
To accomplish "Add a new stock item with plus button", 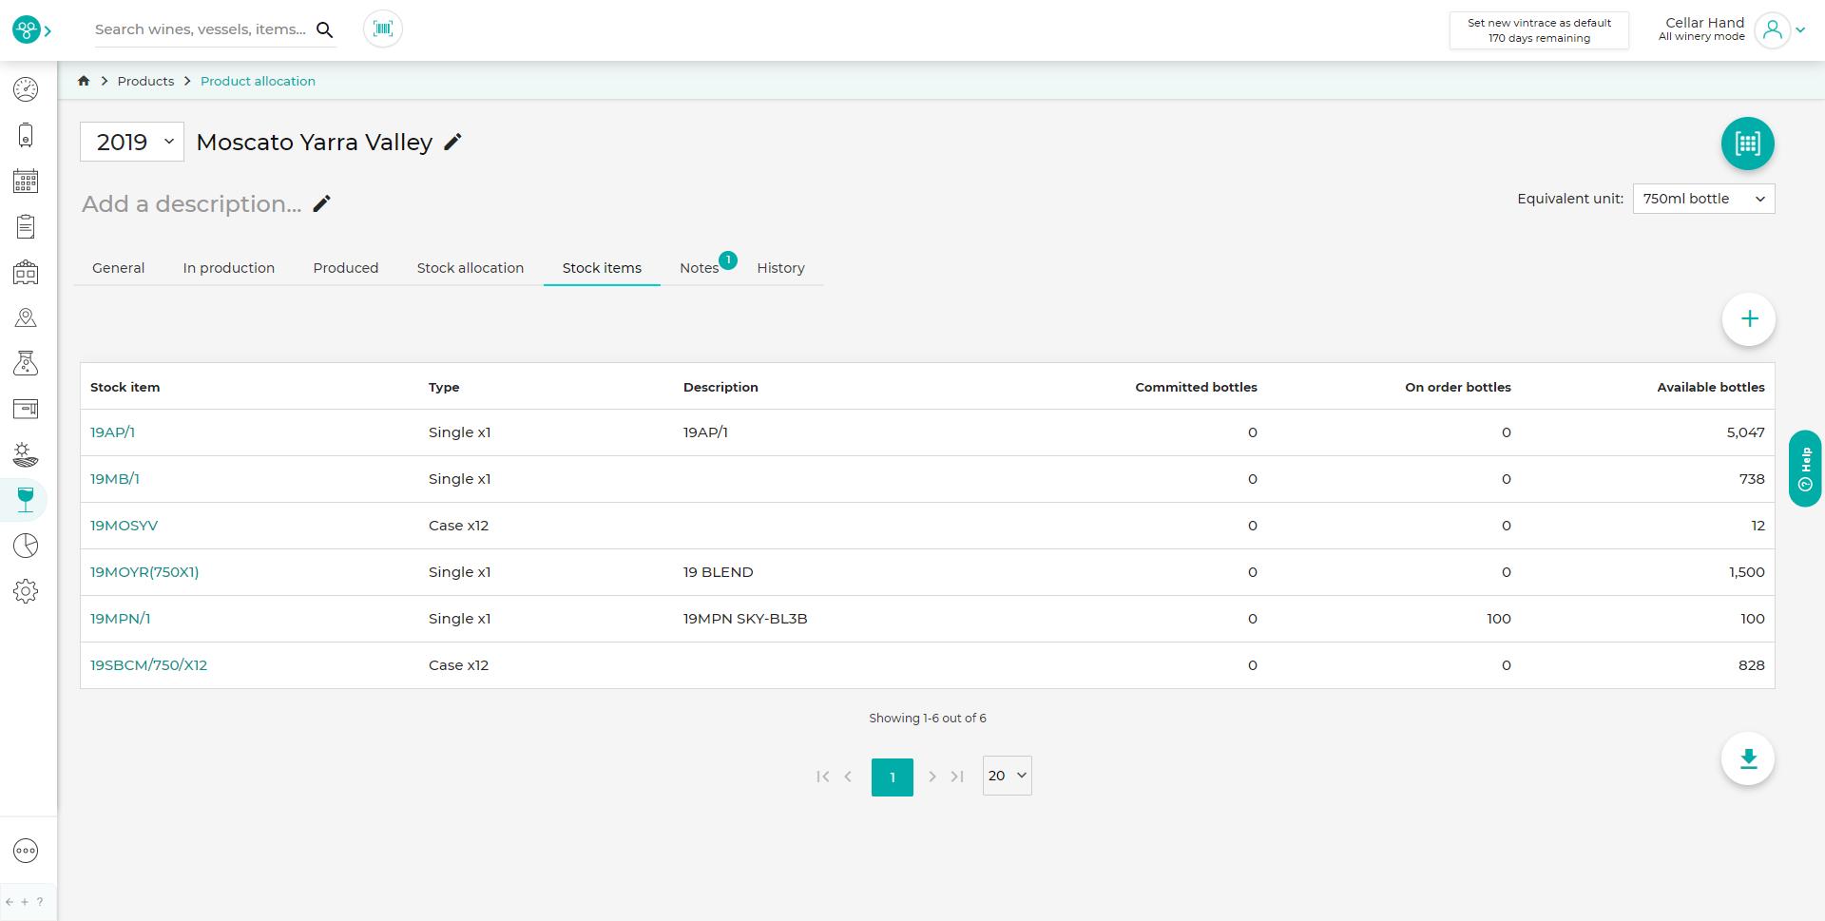I will [x=1749, y=319].
